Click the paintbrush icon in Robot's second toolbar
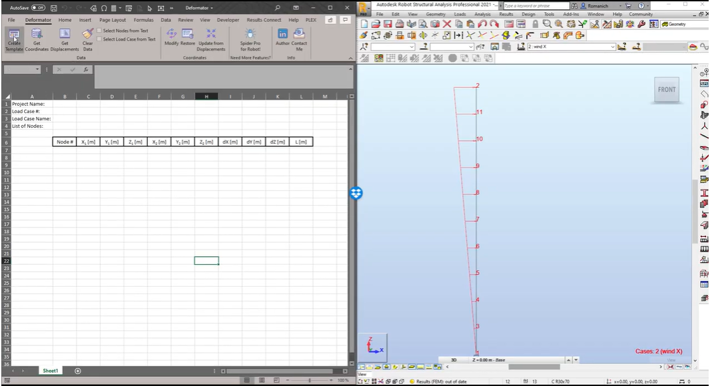The width and height of the screenshot is (710, 386). coord(364,35)
